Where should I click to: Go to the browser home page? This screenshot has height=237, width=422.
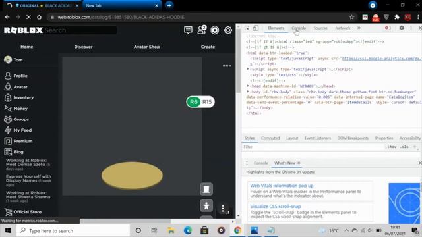point(40,17)
